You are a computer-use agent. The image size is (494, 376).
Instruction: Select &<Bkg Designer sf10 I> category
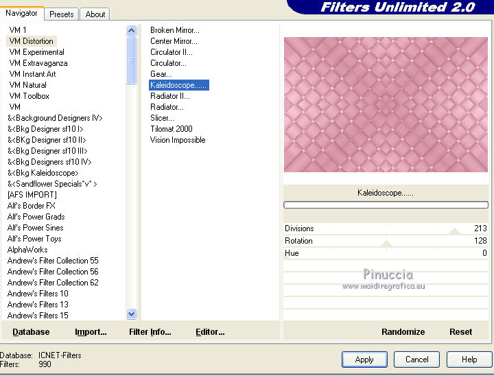[x=45, y=129]
